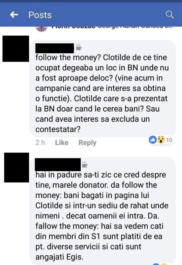View the 10 reactions count
Screen dimensions: 182x265
(169, 140)
